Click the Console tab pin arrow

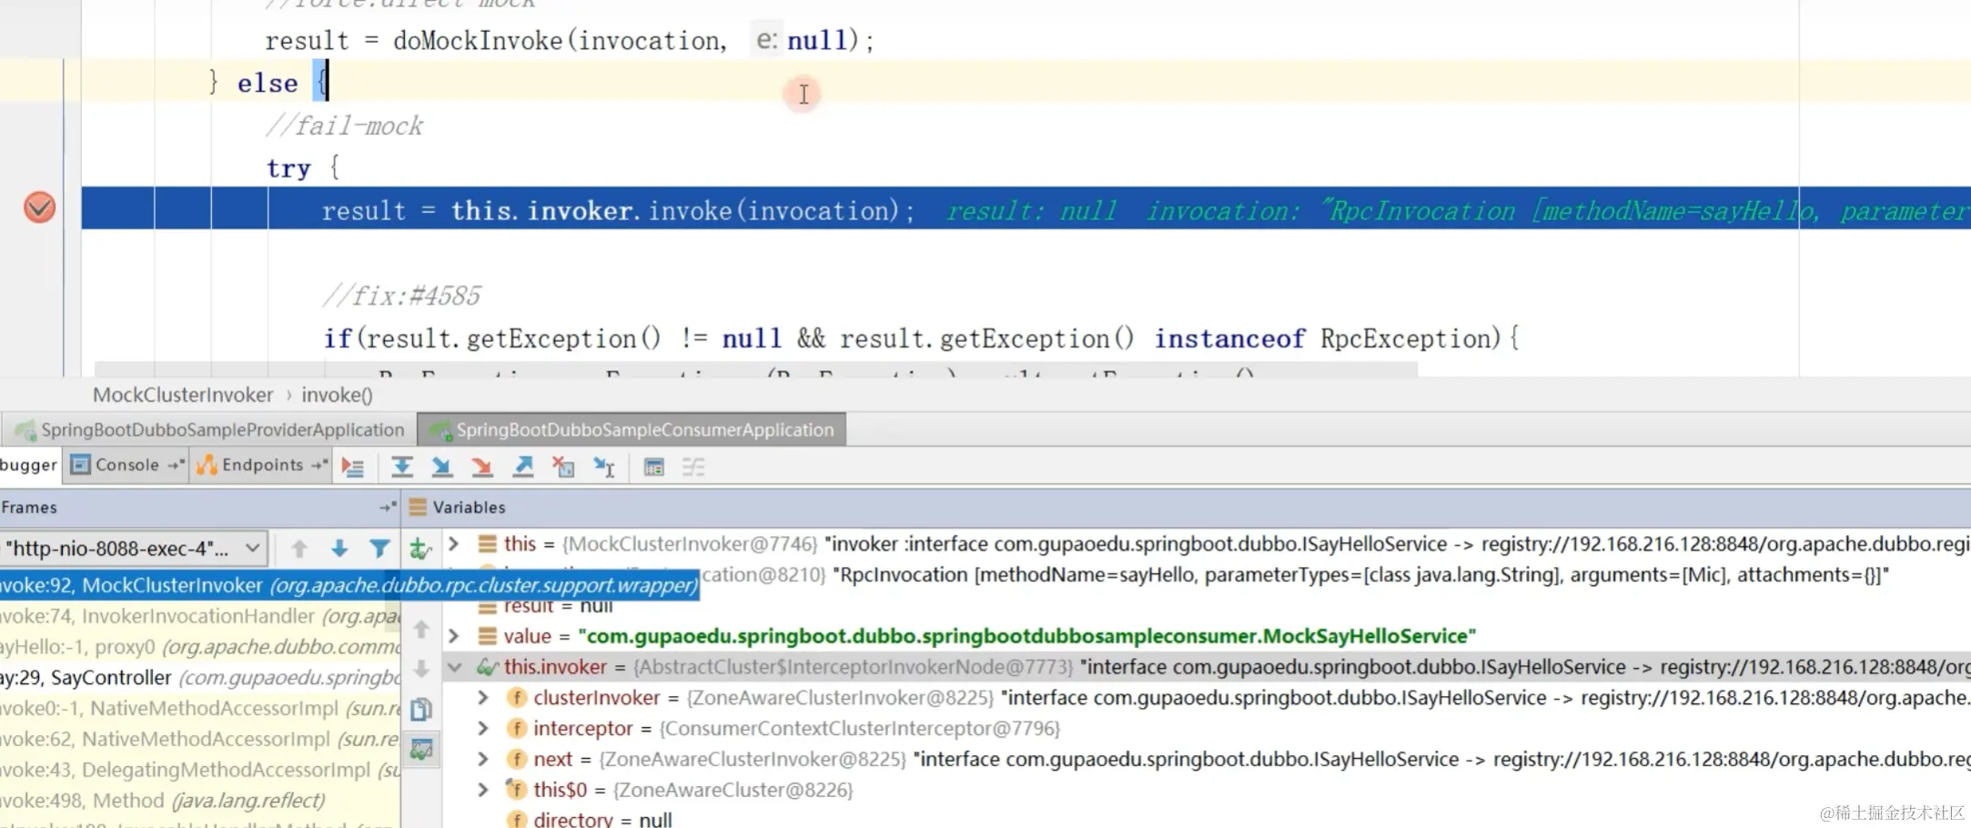point(176,465)
